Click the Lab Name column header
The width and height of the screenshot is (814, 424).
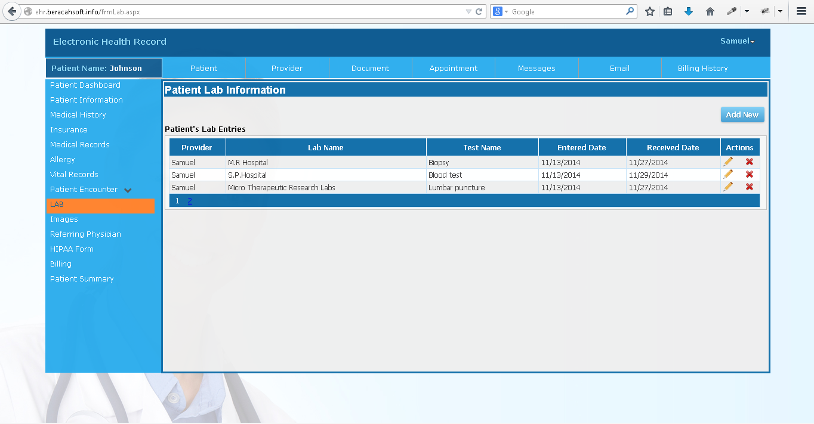(x=326, y=147)
